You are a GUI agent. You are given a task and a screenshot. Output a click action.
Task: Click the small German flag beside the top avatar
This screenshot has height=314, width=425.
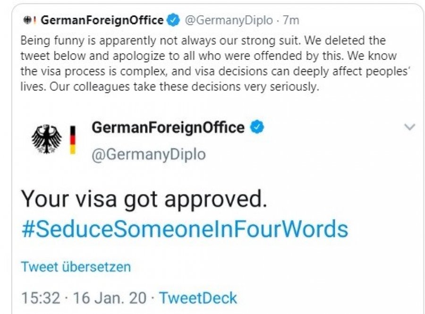tap(34, 20)
